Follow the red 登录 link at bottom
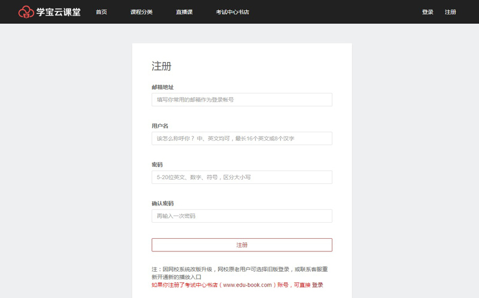Viewport: 479px width, 298px height. [x=317, y=285]
